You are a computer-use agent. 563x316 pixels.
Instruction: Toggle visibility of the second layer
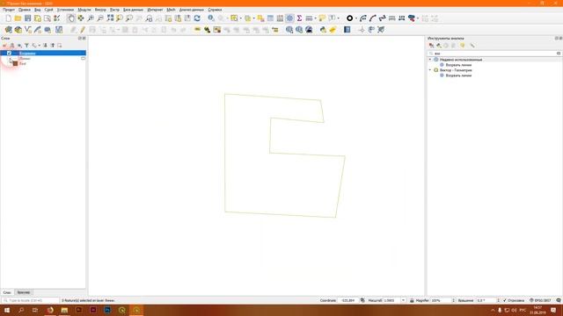click(10, 59)
